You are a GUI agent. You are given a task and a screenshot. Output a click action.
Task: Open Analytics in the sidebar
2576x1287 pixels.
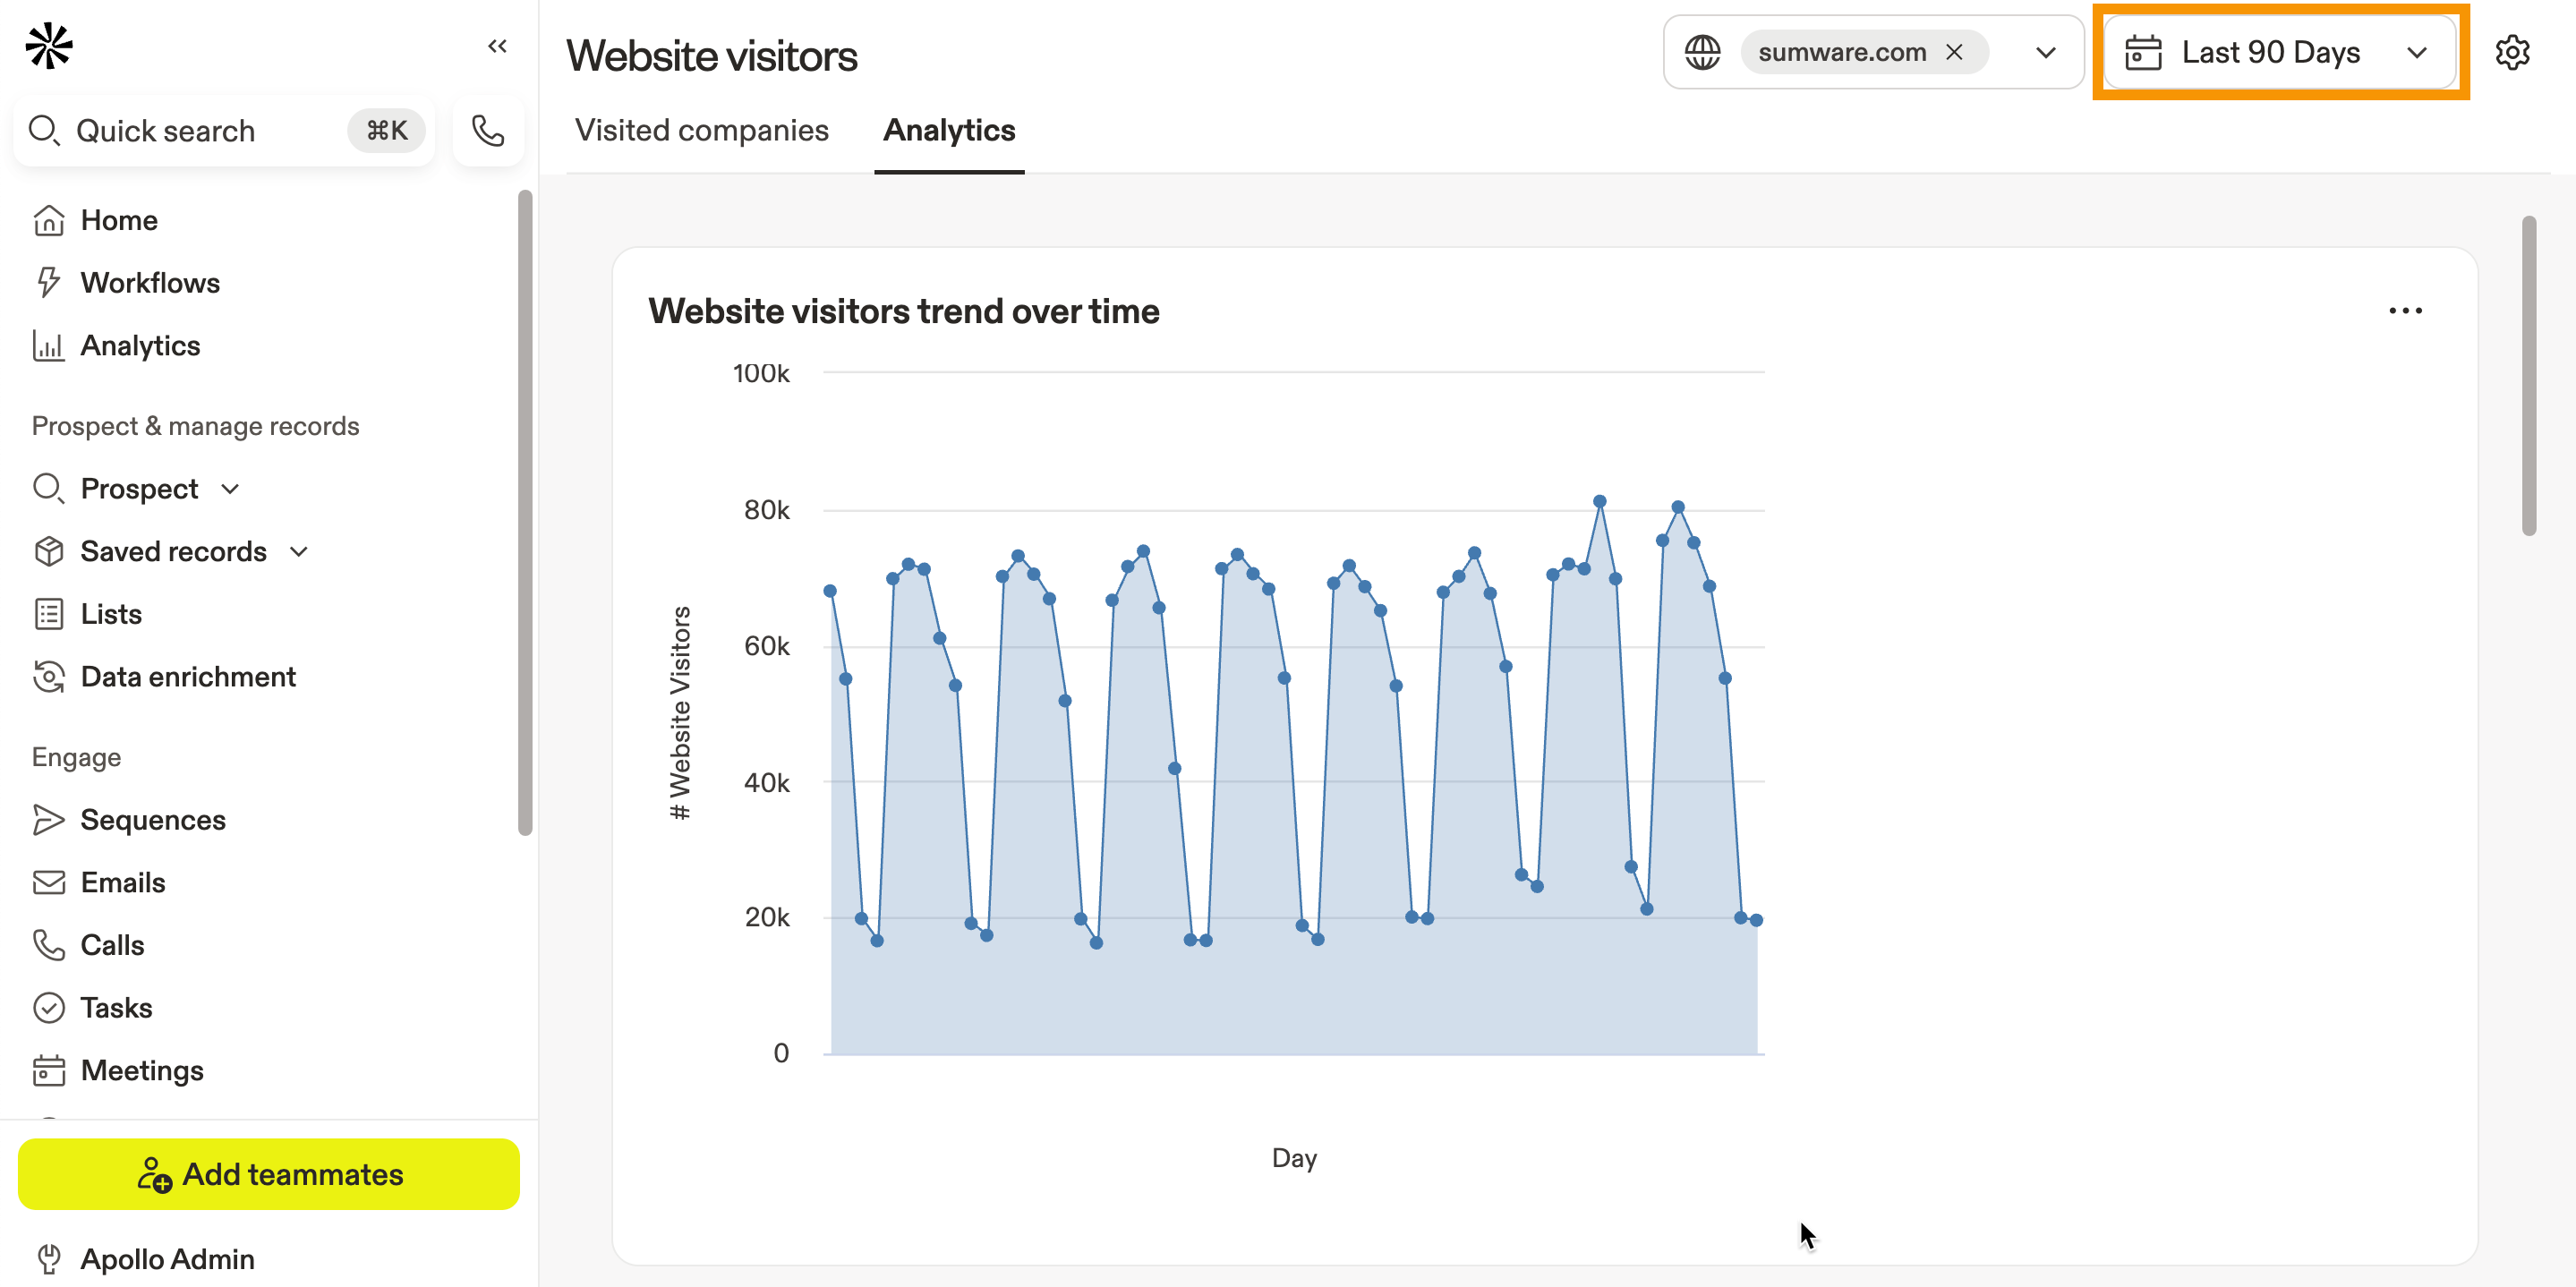click(x=140, y=345)
